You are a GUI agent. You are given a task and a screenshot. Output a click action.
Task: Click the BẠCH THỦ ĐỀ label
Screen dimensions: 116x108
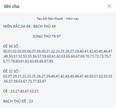coord(15,101)
